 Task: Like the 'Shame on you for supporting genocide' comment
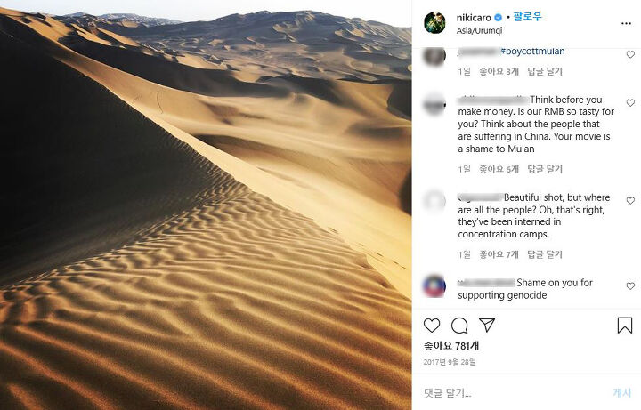coord(630,286)
